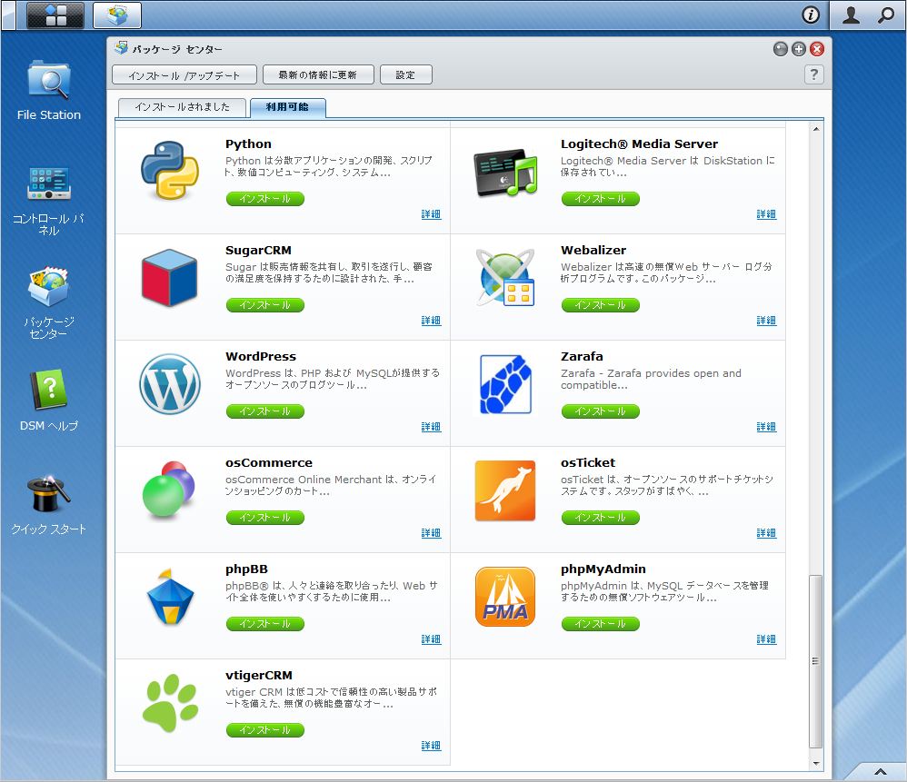Open 詳細 link for Logitech Media Server
This screenshot has width=907, height=782.
click(x=766, y=214)
